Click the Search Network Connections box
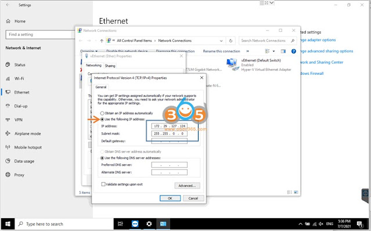Image resolution: width=371 pixels, height=231 pixels. click(268, 41)
